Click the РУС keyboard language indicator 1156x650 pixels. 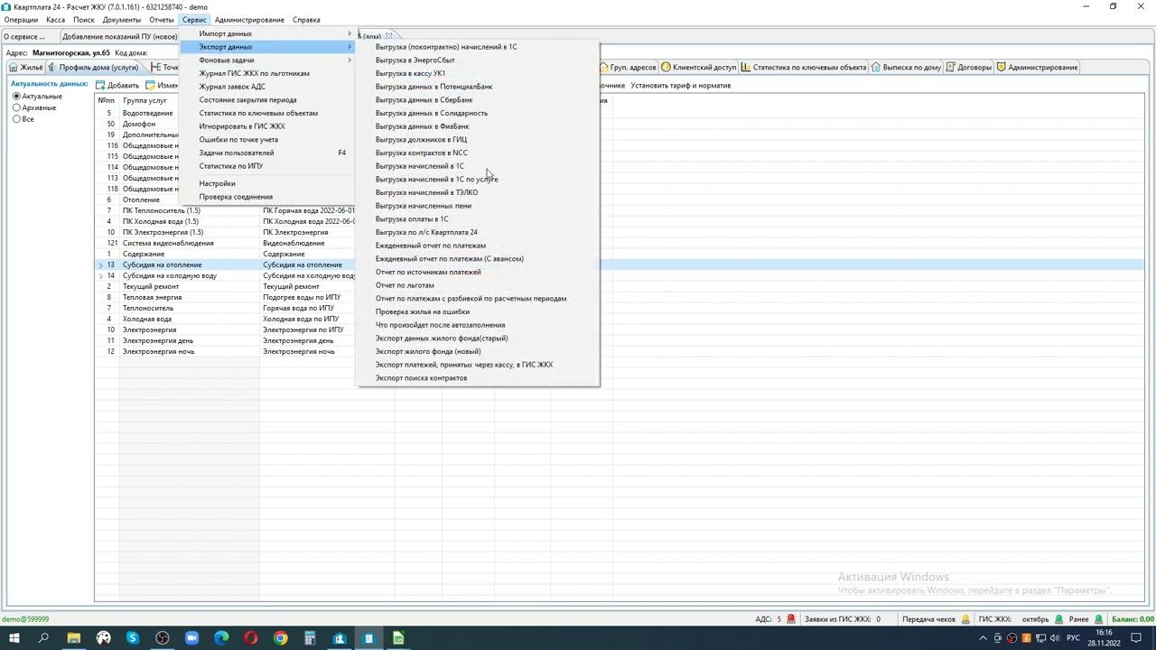(1074, 638)
